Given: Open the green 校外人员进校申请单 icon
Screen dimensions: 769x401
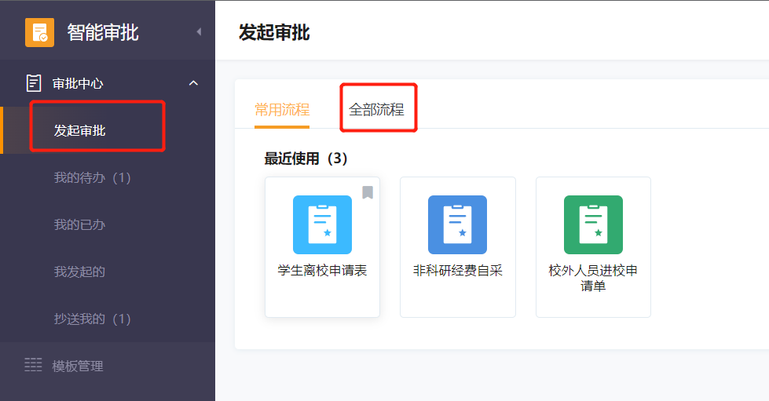Looking at the screenshot, I should click(593, 224).
